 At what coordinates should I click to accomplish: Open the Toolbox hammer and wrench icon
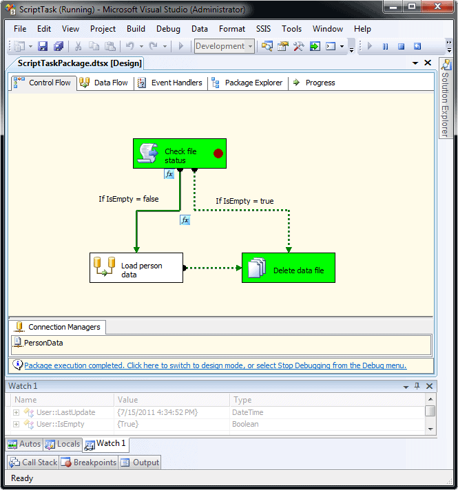[298, 46]
